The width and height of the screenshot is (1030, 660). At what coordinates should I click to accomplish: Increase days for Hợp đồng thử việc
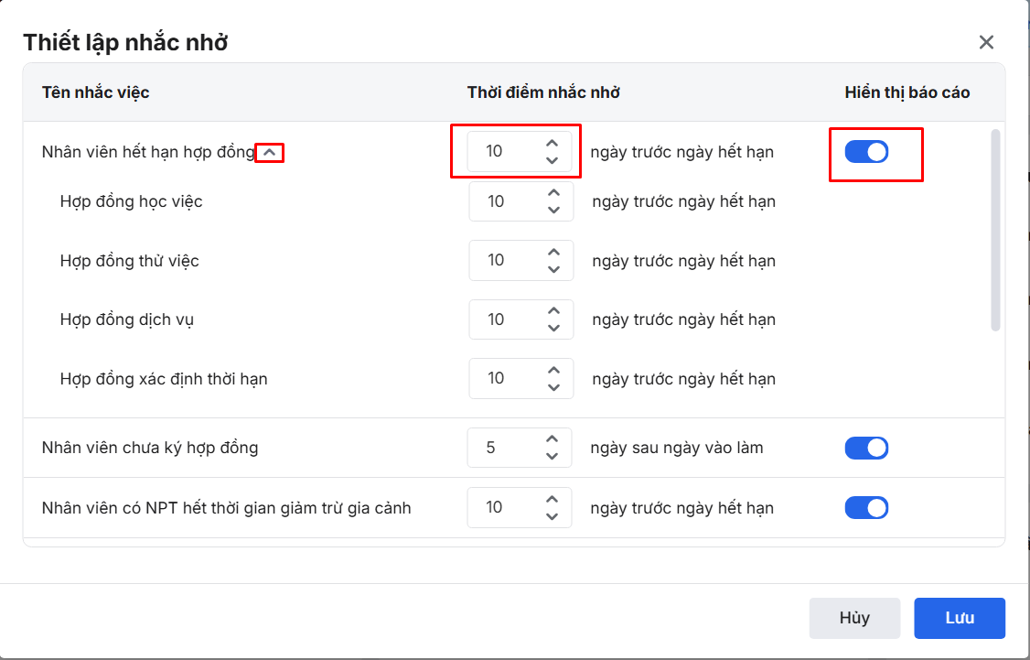tap(553, 253)
